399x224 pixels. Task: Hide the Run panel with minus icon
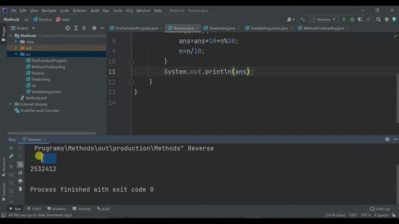pyautogui.click(x=395, y=139)
